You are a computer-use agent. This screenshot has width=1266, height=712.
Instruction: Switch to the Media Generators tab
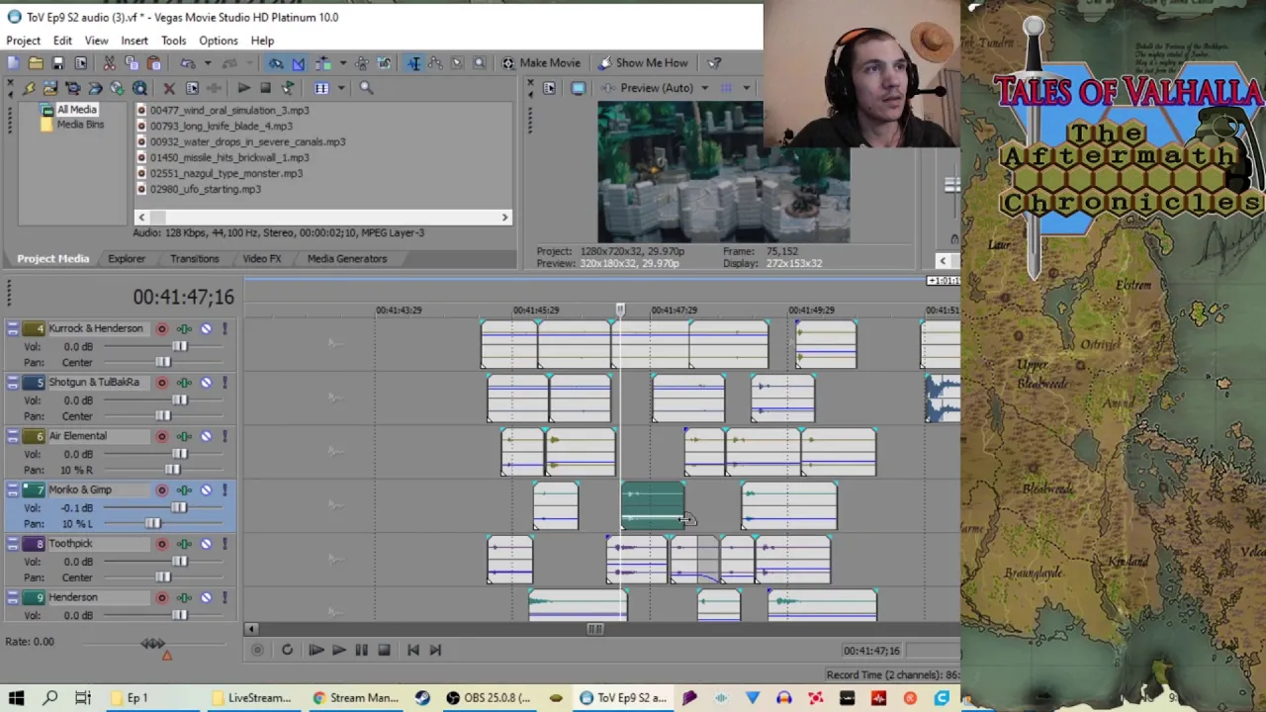coord(346,258)
